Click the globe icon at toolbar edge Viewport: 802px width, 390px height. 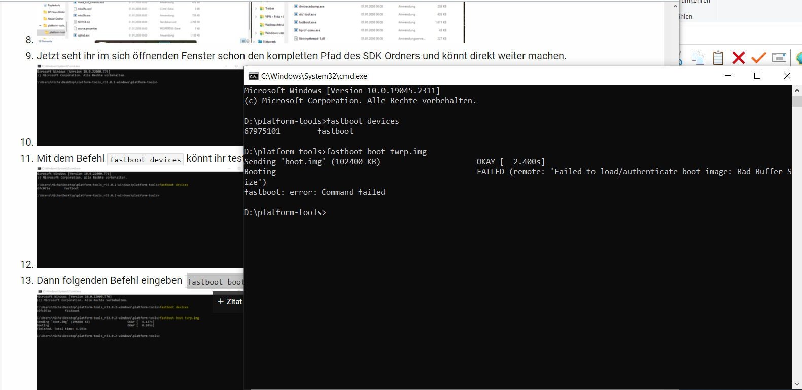click(x=798, y=58)
